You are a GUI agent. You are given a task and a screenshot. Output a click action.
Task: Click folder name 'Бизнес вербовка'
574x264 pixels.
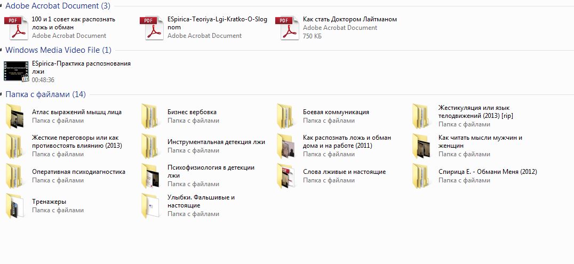point(192,112)
